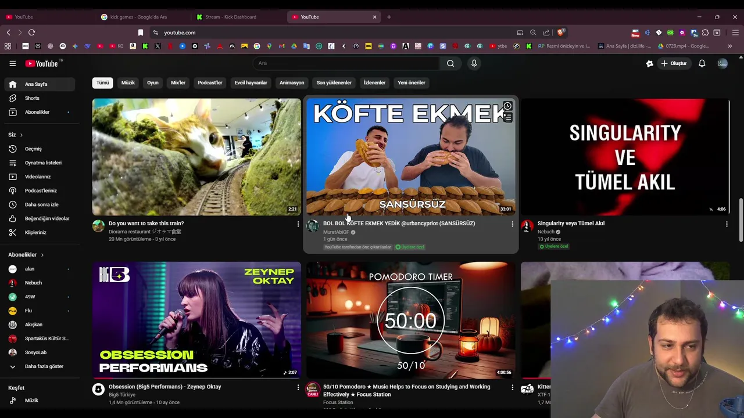Open the Obsession Performans video thumbnail
Screen dimensions: 744x418
tap(196, 320)
